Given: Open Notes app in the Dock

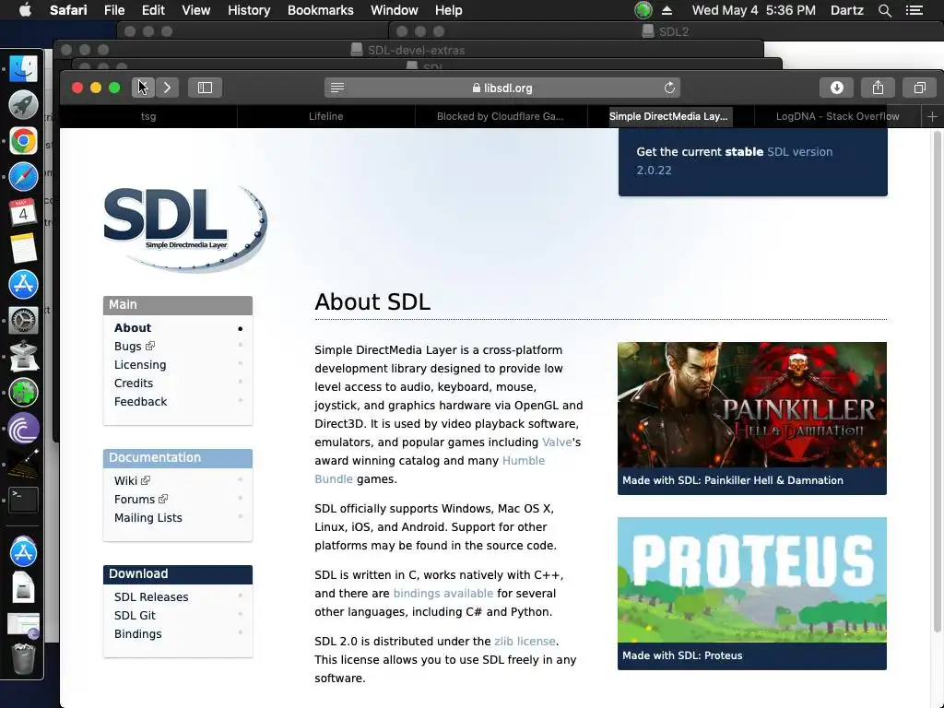Looking at the screenshot, I should click(x=23, y=249).
